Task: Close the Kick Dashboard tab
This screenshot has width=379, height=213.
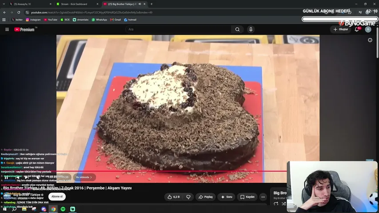Action: (97, 4)
